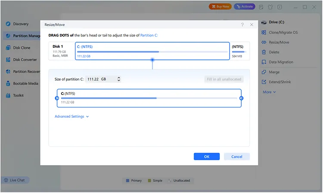The height and width of the screenshot is (193, 323).
Task: Expand Advanced Settings
Action: (71, 116)
